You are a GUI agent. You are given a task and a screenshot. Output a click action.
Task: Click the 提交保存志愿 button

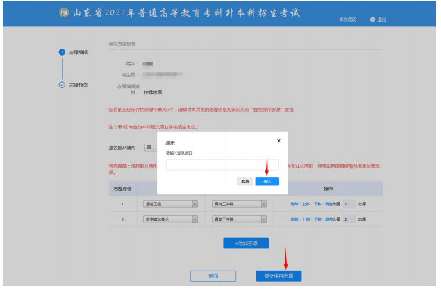(x=278, y=276)
